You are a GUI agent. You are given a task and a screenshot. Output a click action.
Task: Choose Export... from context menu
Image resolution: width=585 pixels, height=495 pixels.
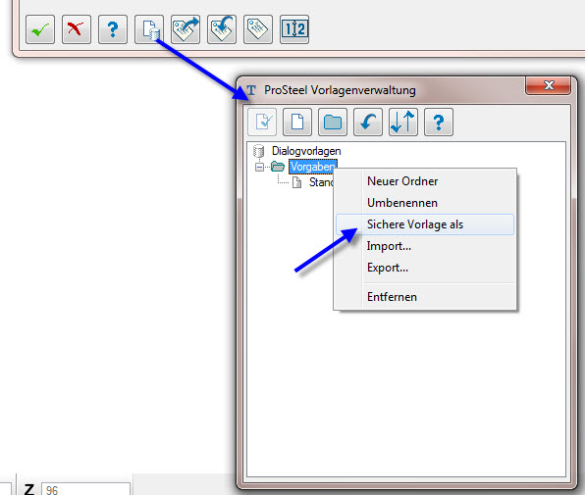point(425,268)
